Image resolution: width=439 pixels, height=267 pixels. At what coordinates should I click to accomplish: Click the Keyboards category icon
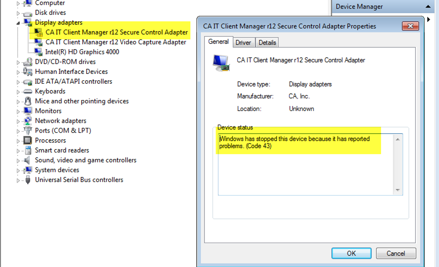pos(28,92)
